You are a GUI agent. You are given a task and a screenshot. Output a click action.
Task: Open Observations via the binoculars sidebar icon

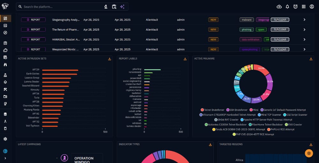click(x=5, y=64)
